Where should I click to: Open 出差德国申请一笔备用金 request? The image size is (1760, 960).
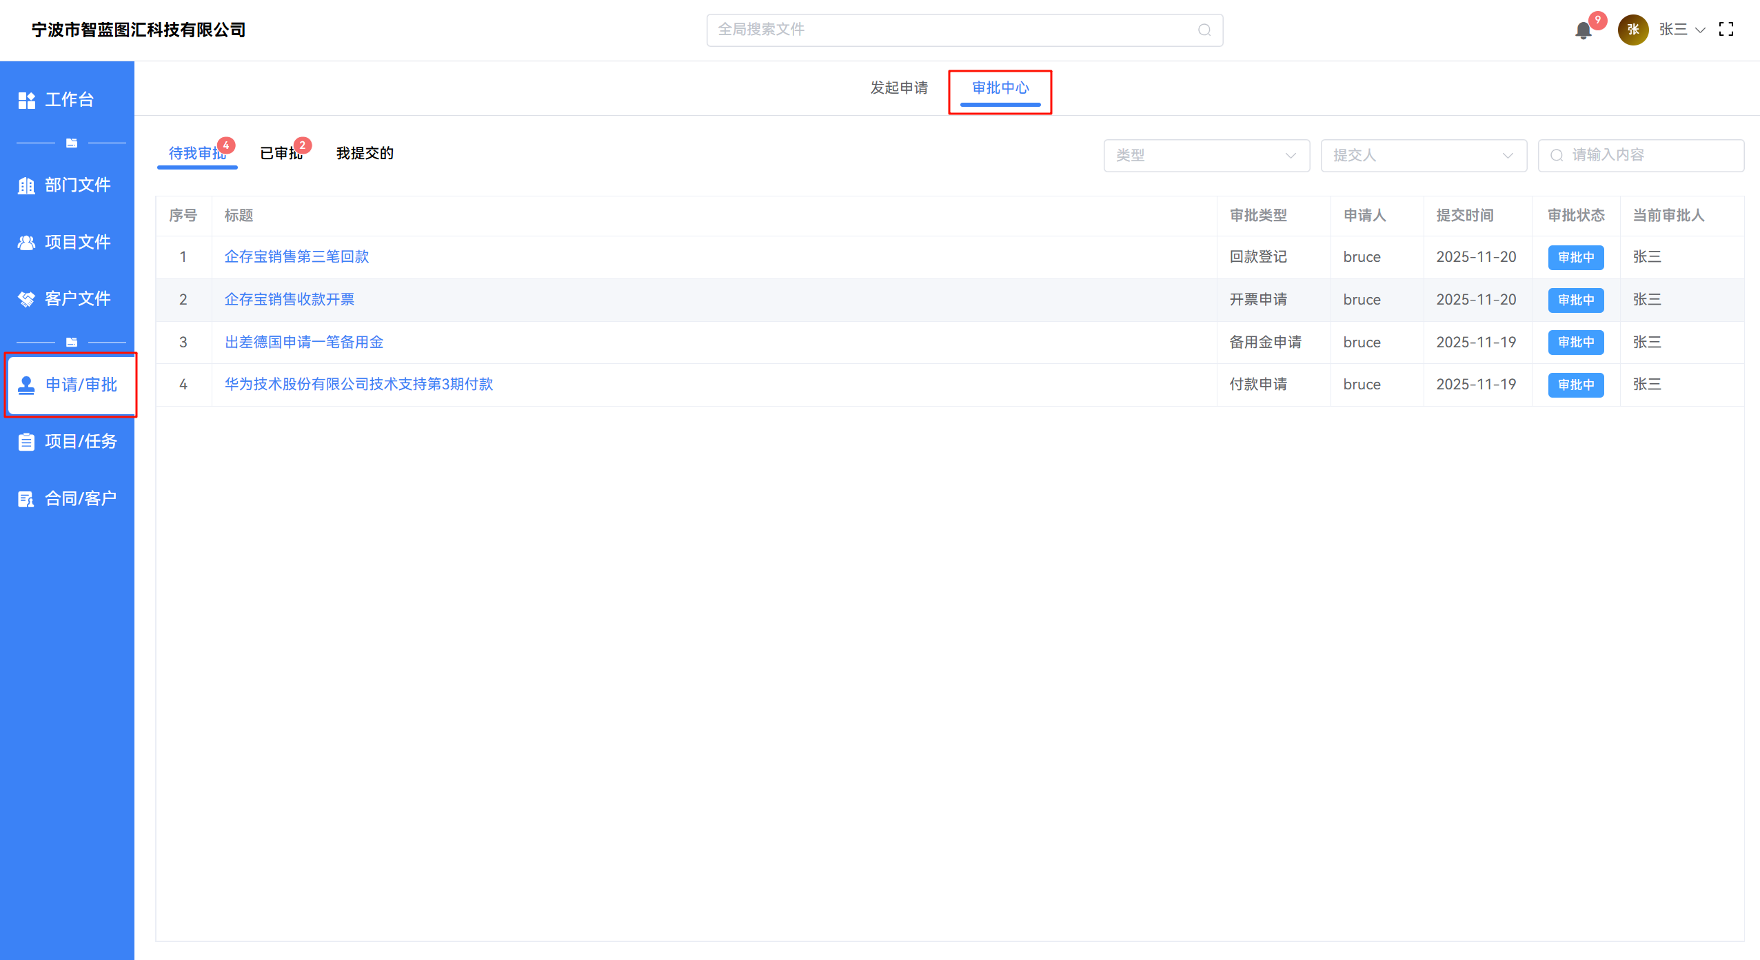303,343
